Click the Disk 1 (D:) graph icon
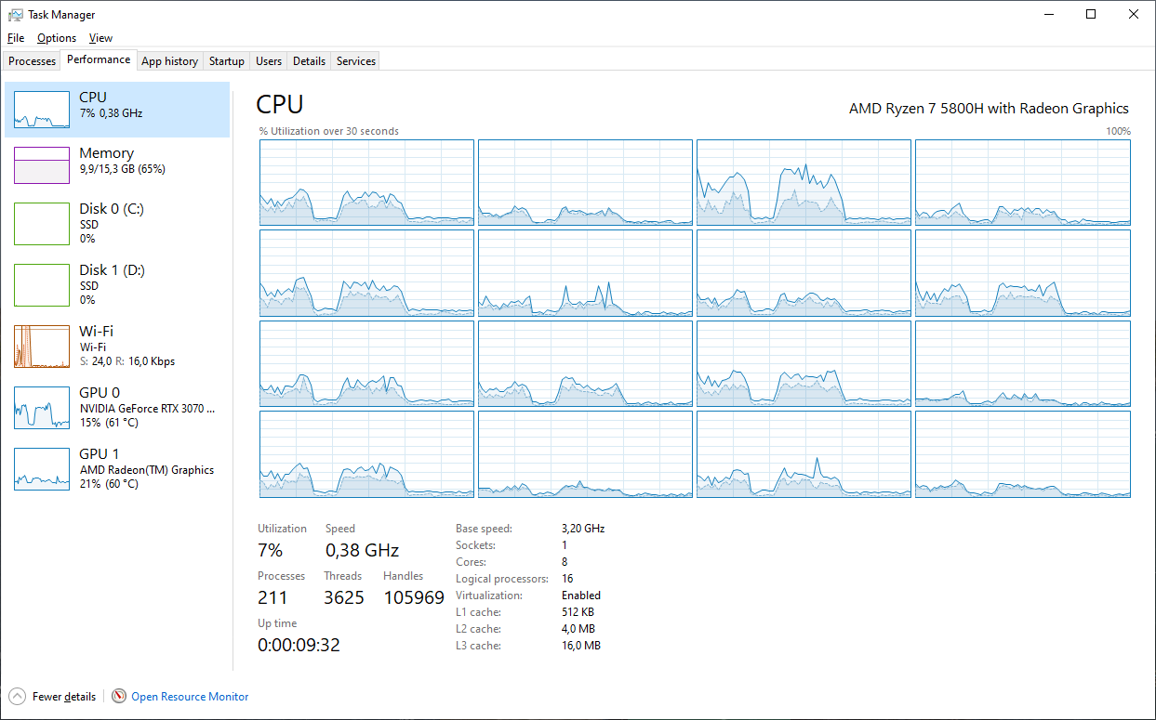Screen dimensions: 1156x720 (41, 284)
